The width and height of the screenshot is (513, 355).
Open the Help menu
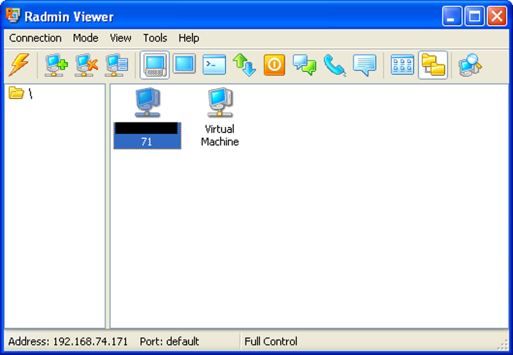[x=189, y=38]
